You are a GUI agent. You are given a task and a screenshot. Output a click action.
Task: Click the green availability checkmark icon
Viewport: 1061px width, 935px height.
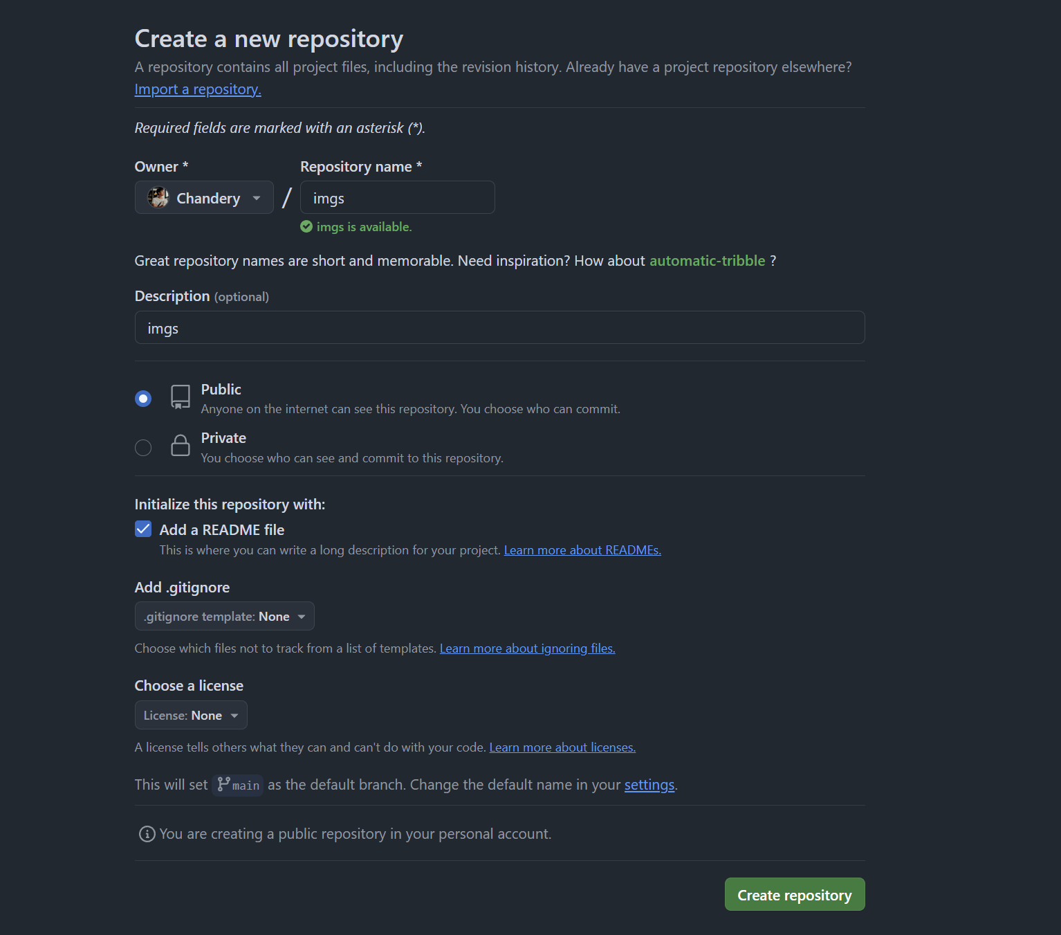306,226
